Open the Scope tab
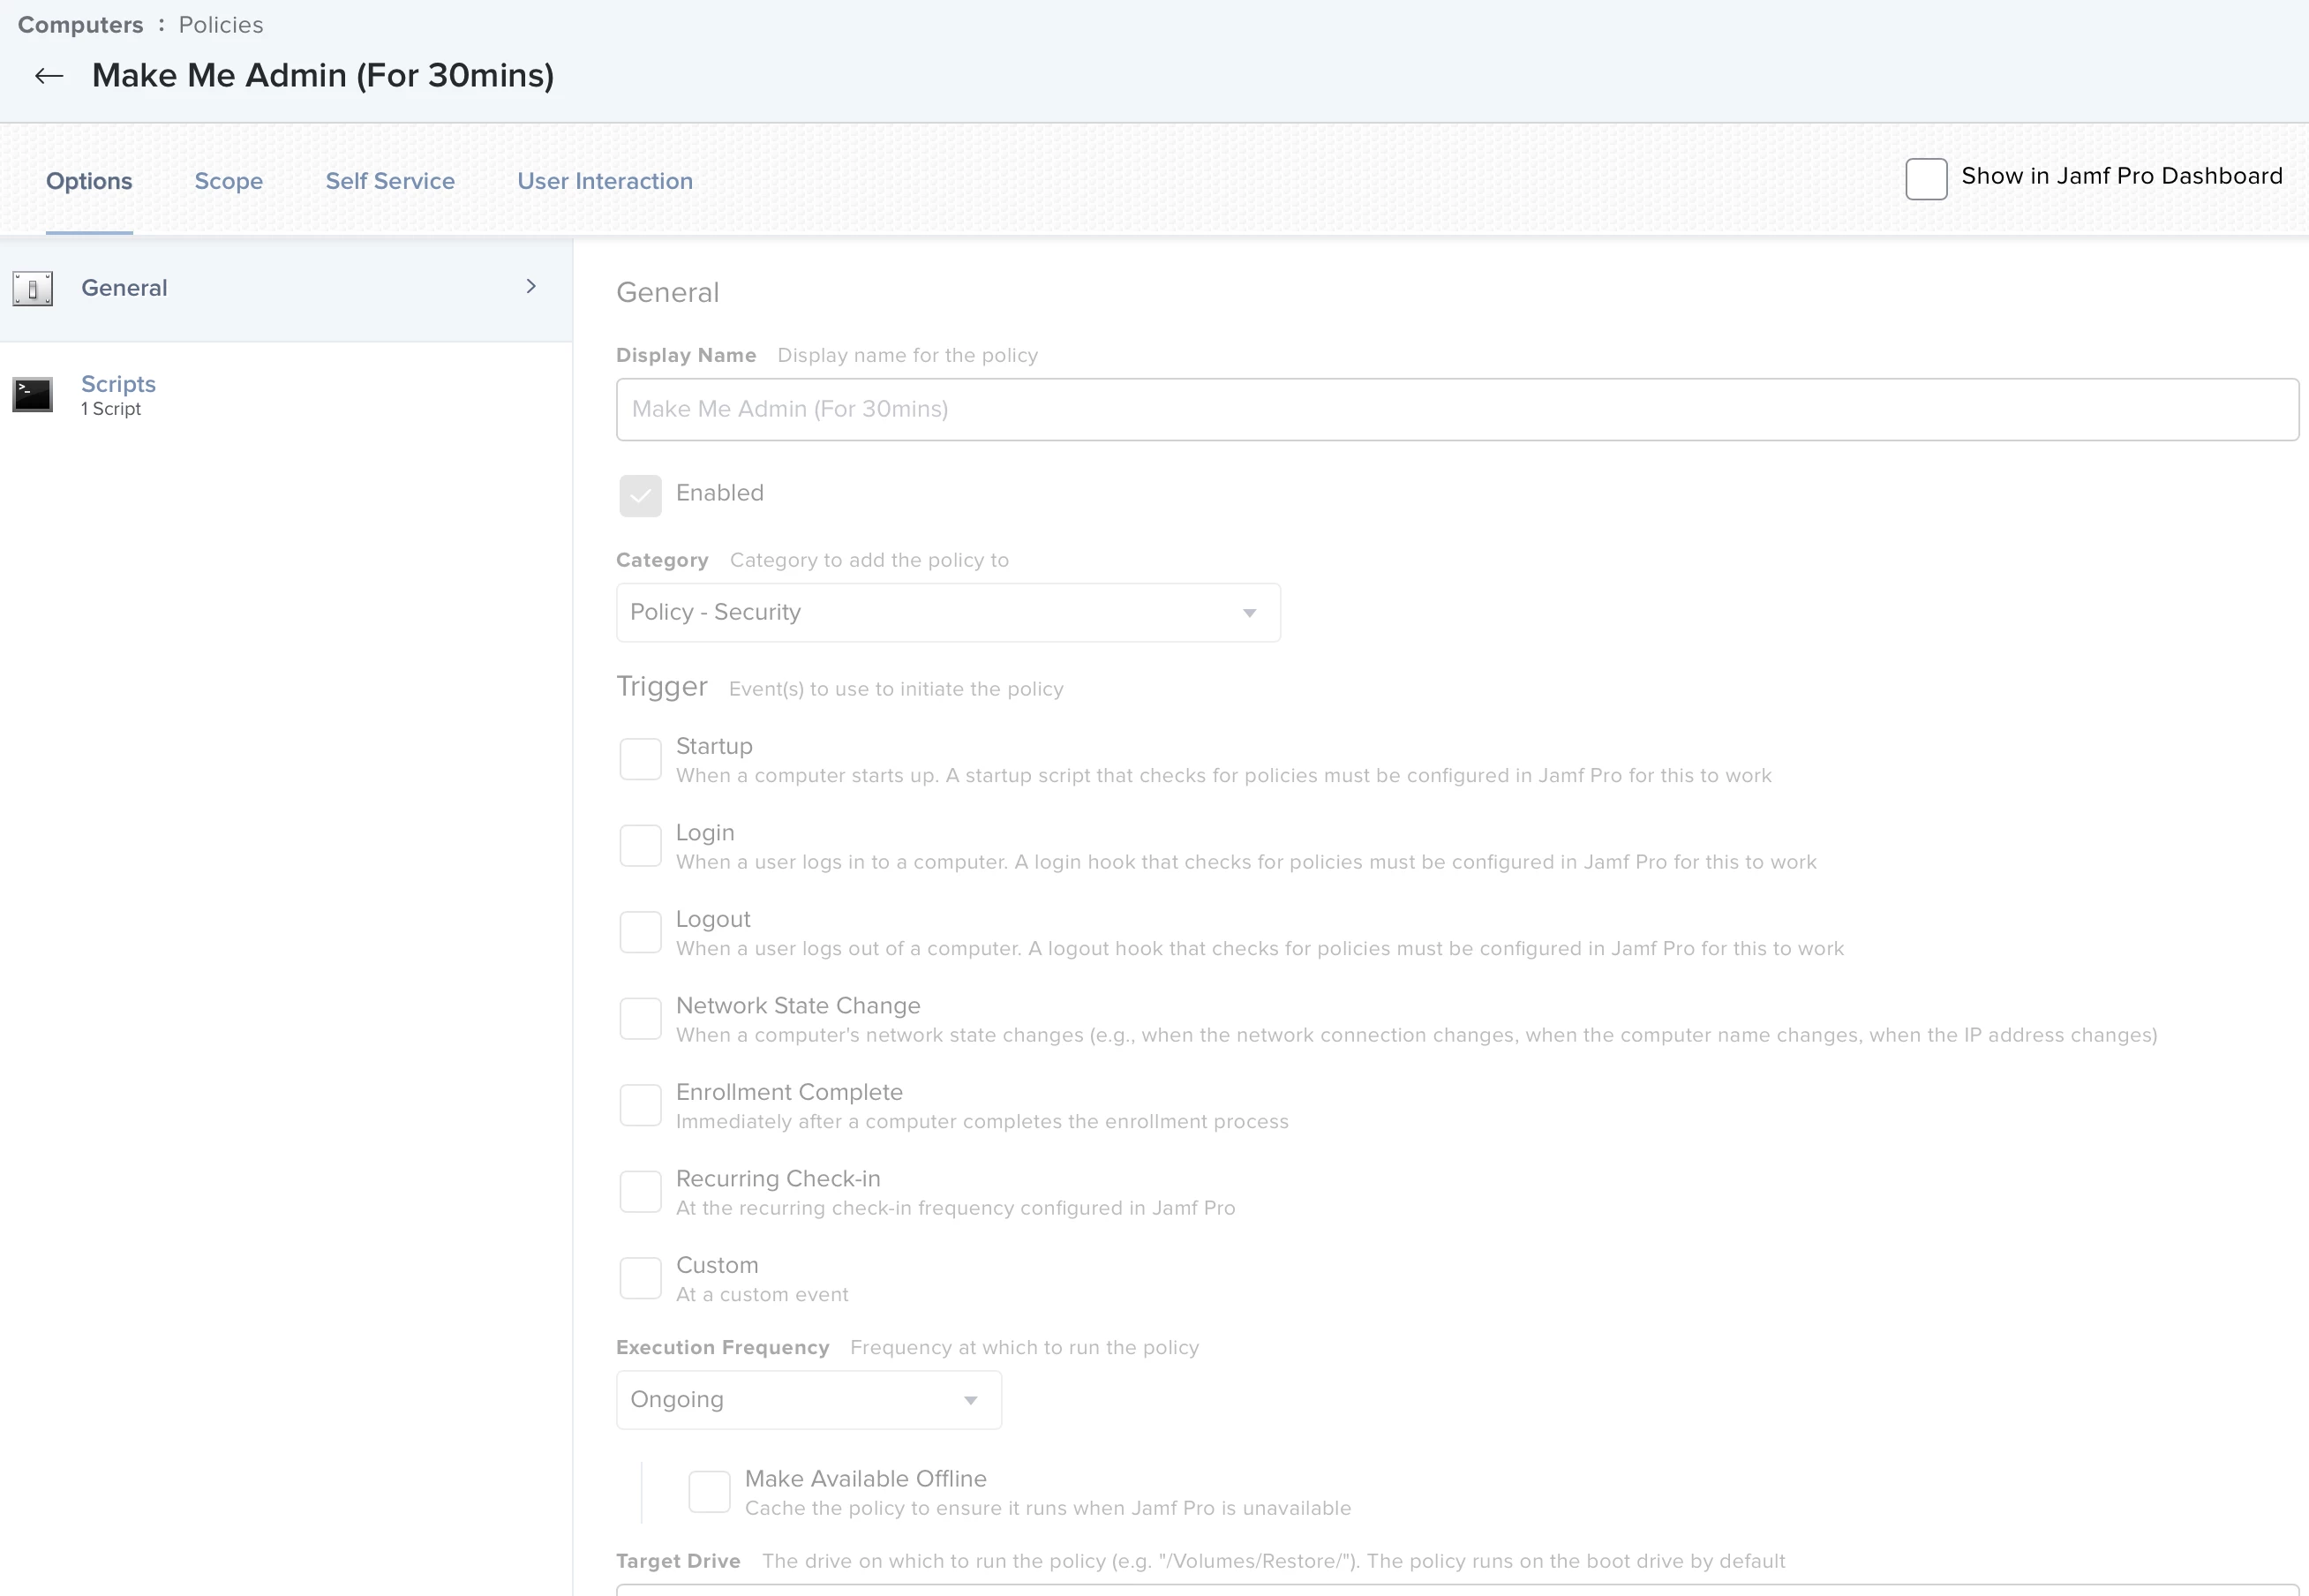This screenshot has height=1596, width=2309. point(229,181)
